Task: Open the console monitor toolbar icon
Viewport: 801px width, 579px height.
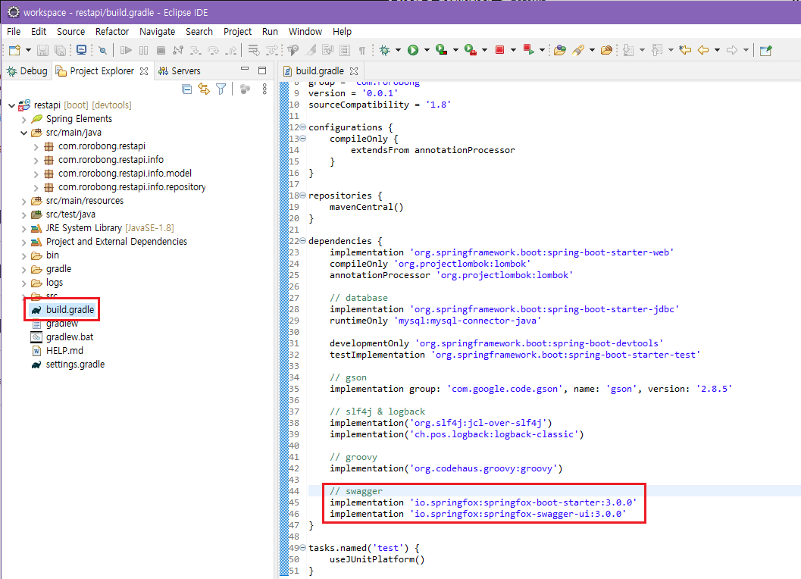Action: pos(81,50)
